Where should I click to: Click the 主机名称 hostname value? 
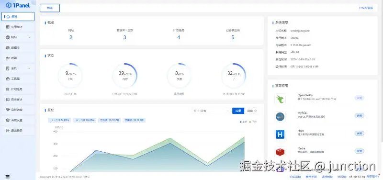click(300, 31)
